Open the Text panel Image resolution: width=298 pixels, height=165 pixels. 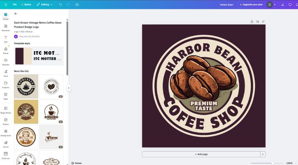pos(6,39)
